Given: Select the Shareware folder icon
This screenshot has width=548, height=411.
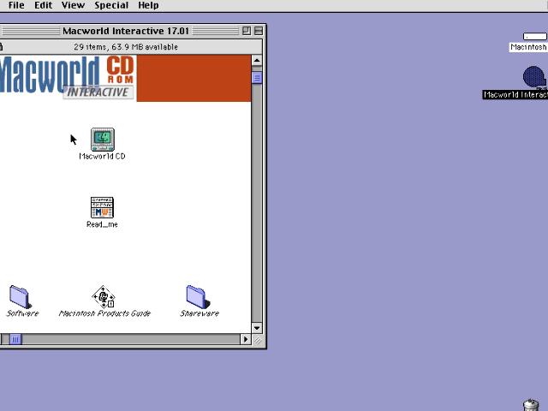Looking at the screenshot, I should click(198, 297).
